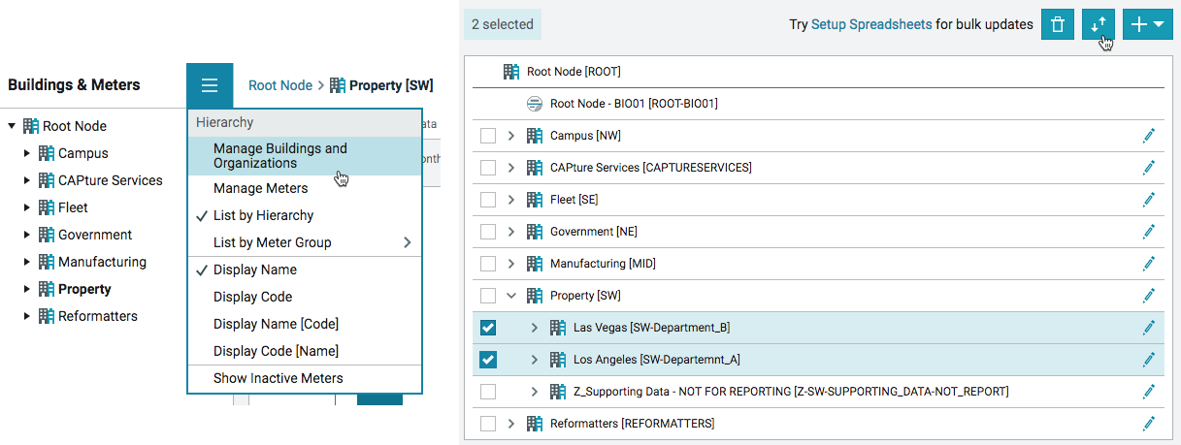
Task: Uncheck the Los Angeles checkbox
Action: [x=488, y=360]
